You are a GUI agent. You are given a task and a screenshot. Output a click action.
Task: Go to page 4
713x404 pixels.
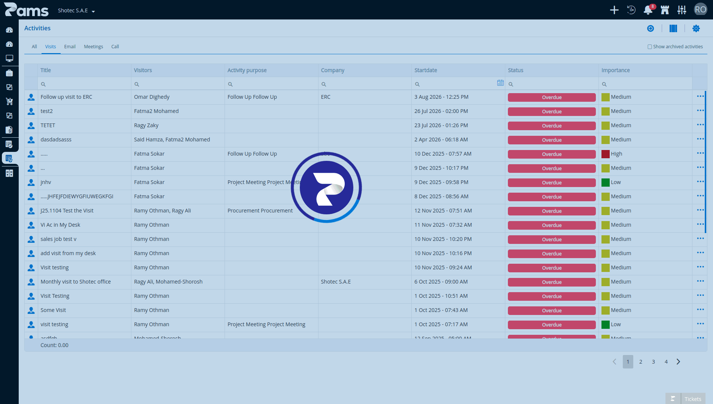pyautogui.click(x=666, y=362)
